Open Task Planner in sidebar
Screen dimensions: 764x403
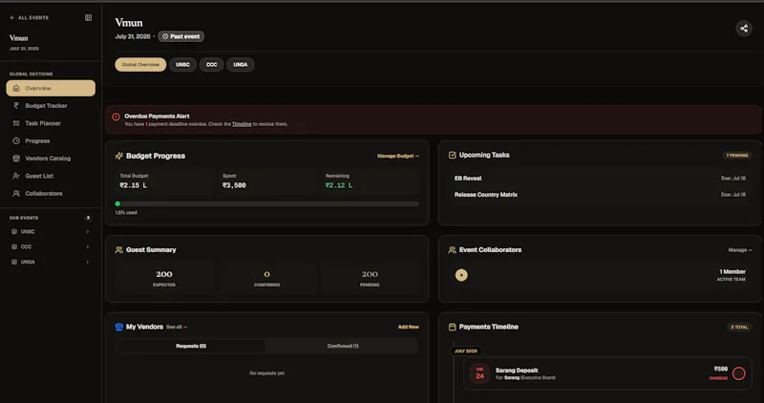point(51,123)
